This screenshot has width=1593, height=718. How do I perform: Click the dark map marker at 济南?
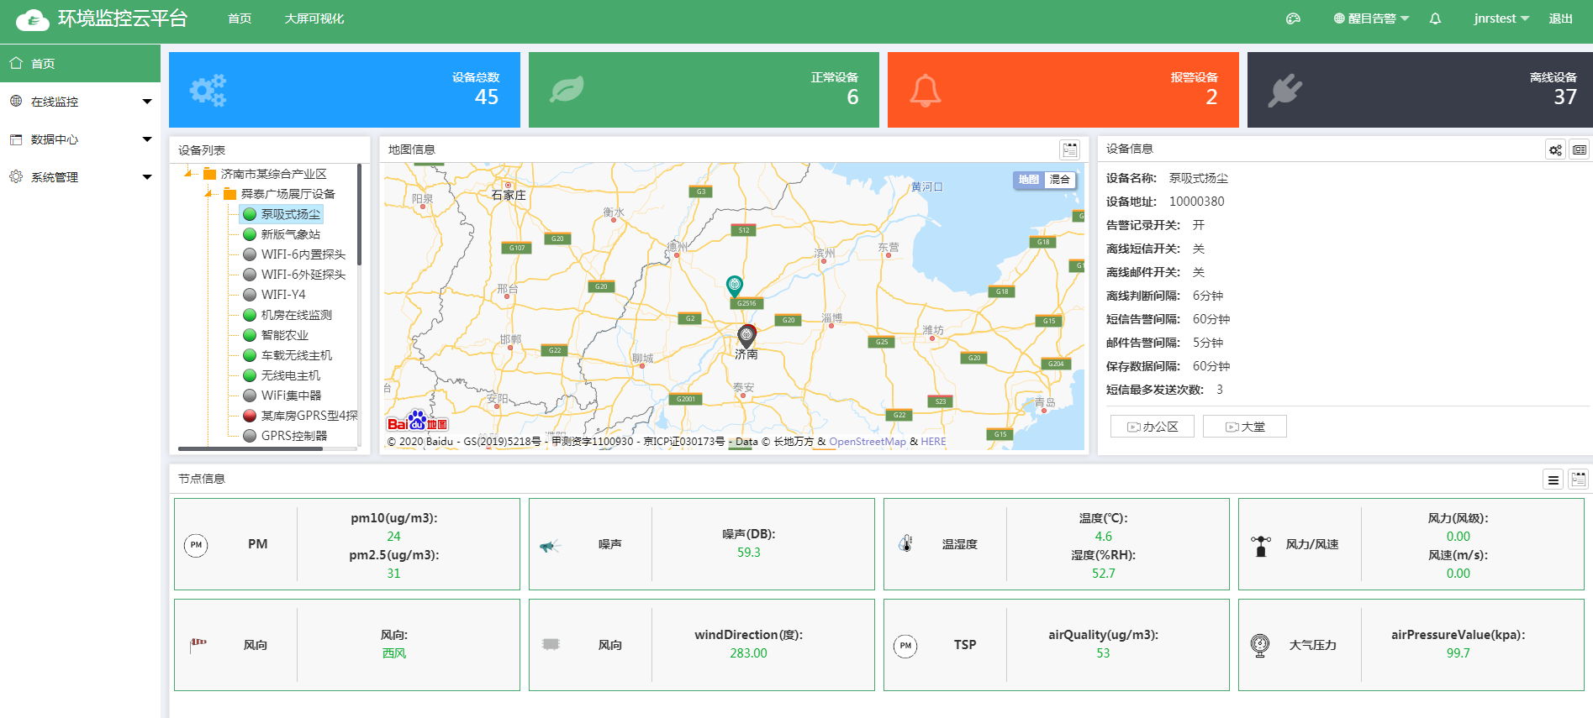pyautogui.click(x=746, y=337)
